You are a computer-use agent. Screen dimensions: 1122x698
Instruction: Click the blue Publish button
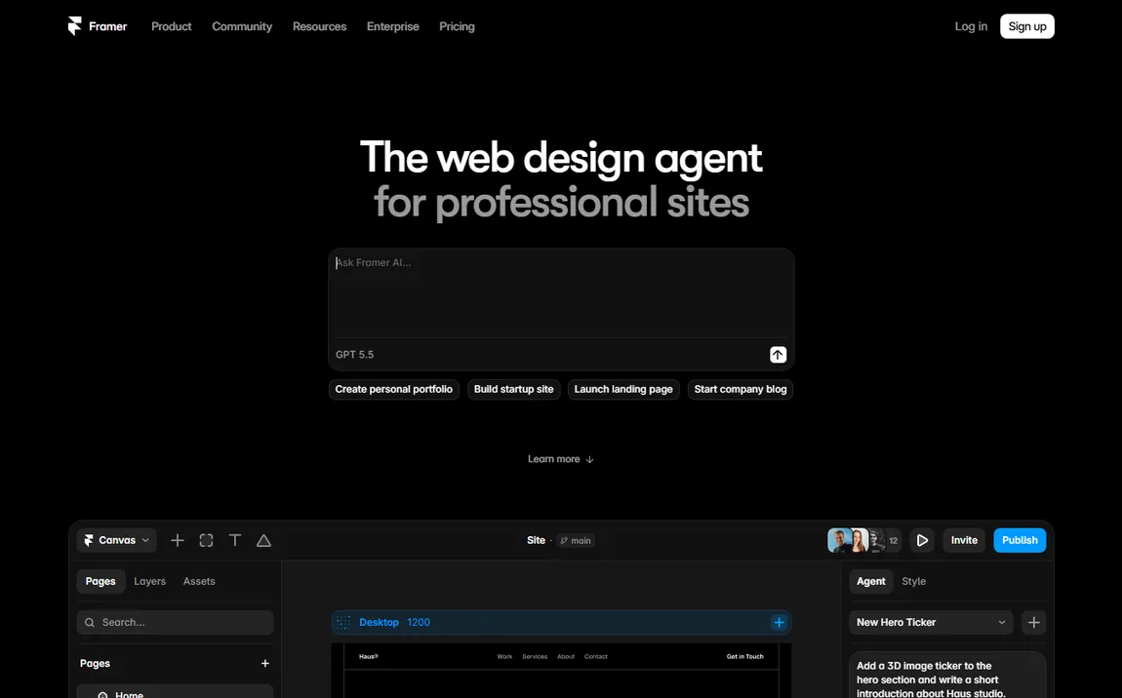point(1020,541)
